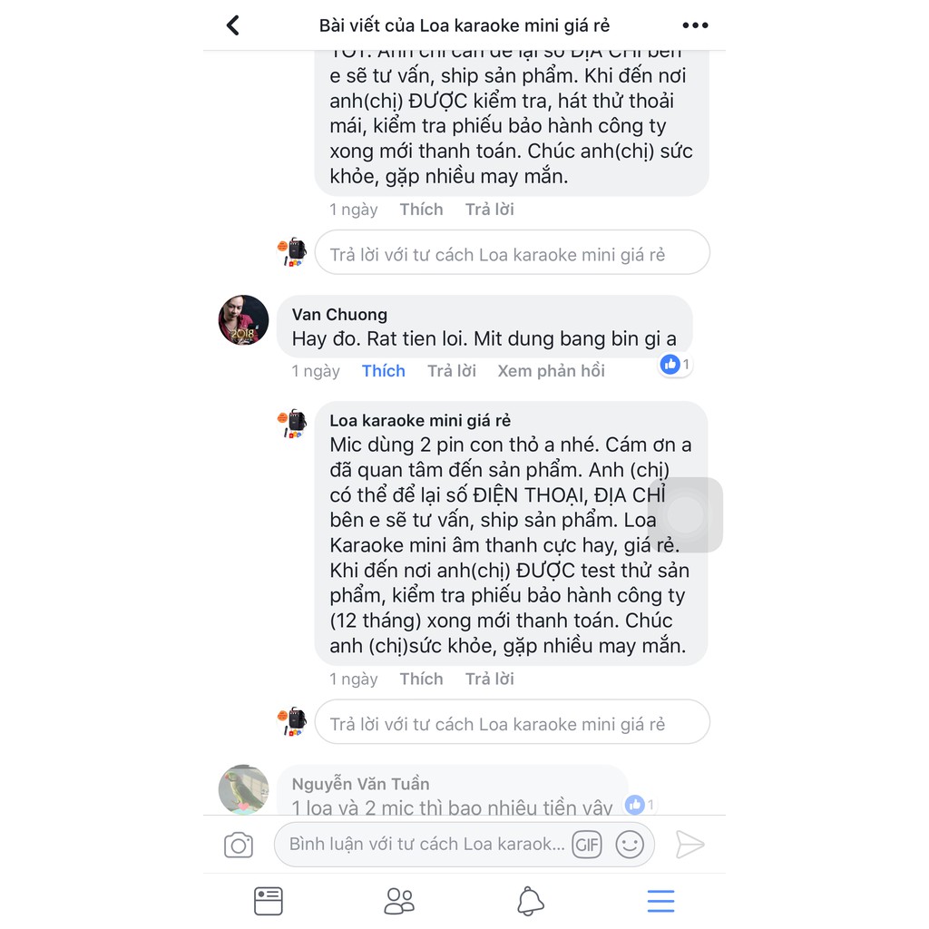Tap the send arrow icon
929x929 pixels.
(x=689, y=845)
